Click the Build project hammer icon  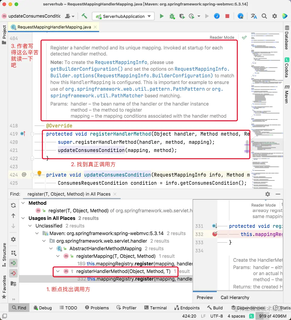tap(84, 16)
